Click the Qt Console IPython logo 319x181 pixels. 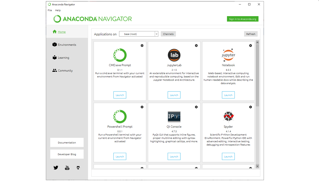(x=174, y=117)
